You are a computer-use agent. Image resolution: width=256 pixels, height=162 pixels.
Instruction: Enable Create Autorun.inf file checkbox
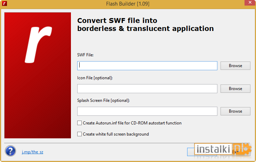click(x=80, y=123)
